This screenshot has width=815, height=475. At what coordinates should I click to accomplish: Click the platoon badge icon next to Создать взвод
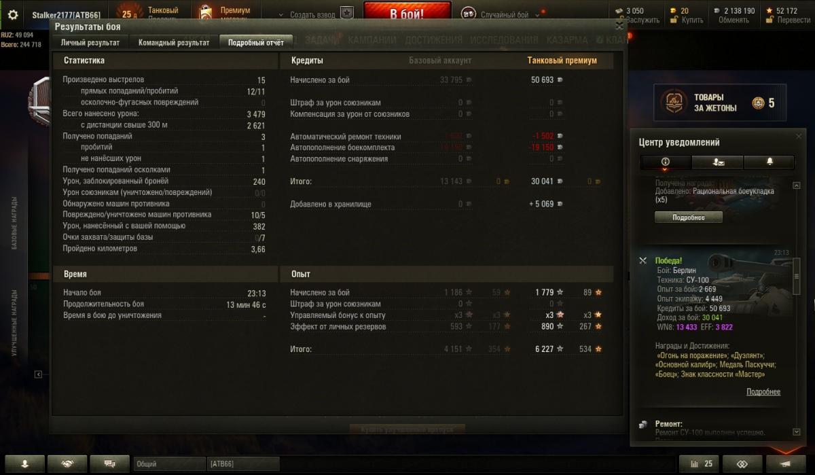(347, 12)
